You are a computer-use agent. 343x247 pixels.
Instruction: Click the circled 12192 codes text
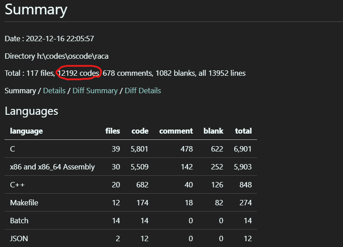click(x=78, y=73)
